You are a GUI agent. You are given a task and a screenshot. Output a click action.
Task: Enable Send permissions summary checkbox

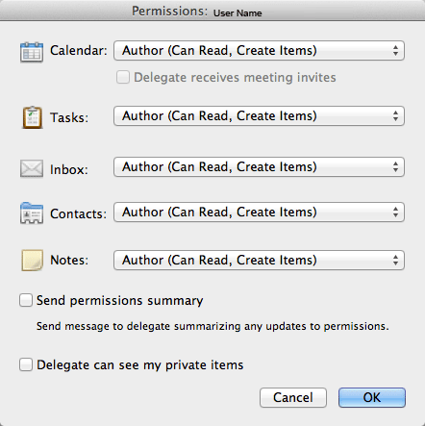pyautogui.click(x=26, y=300)
